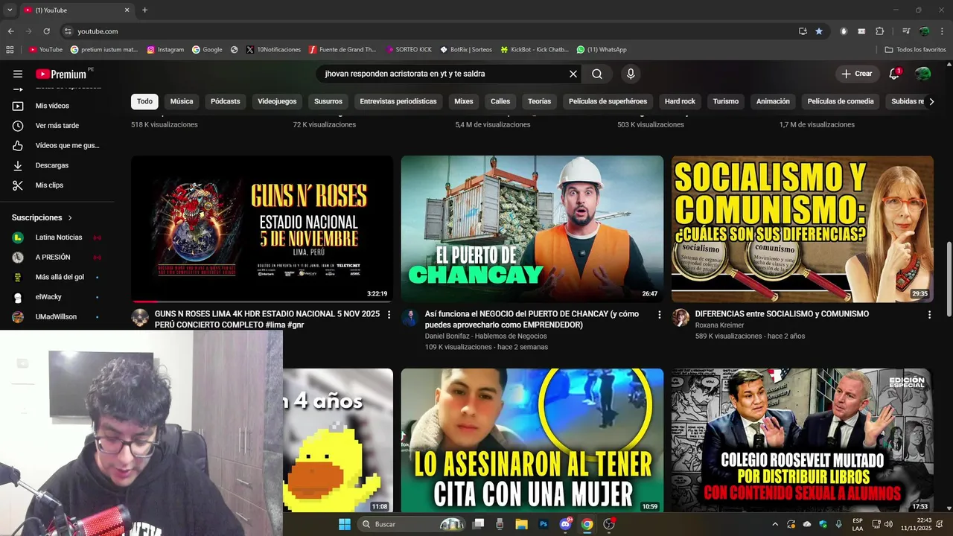Image resolution: width=953 pixels, height=536 pixels.
Task: Show more filter chips with right arrow
Action: (x=931, y=101)
